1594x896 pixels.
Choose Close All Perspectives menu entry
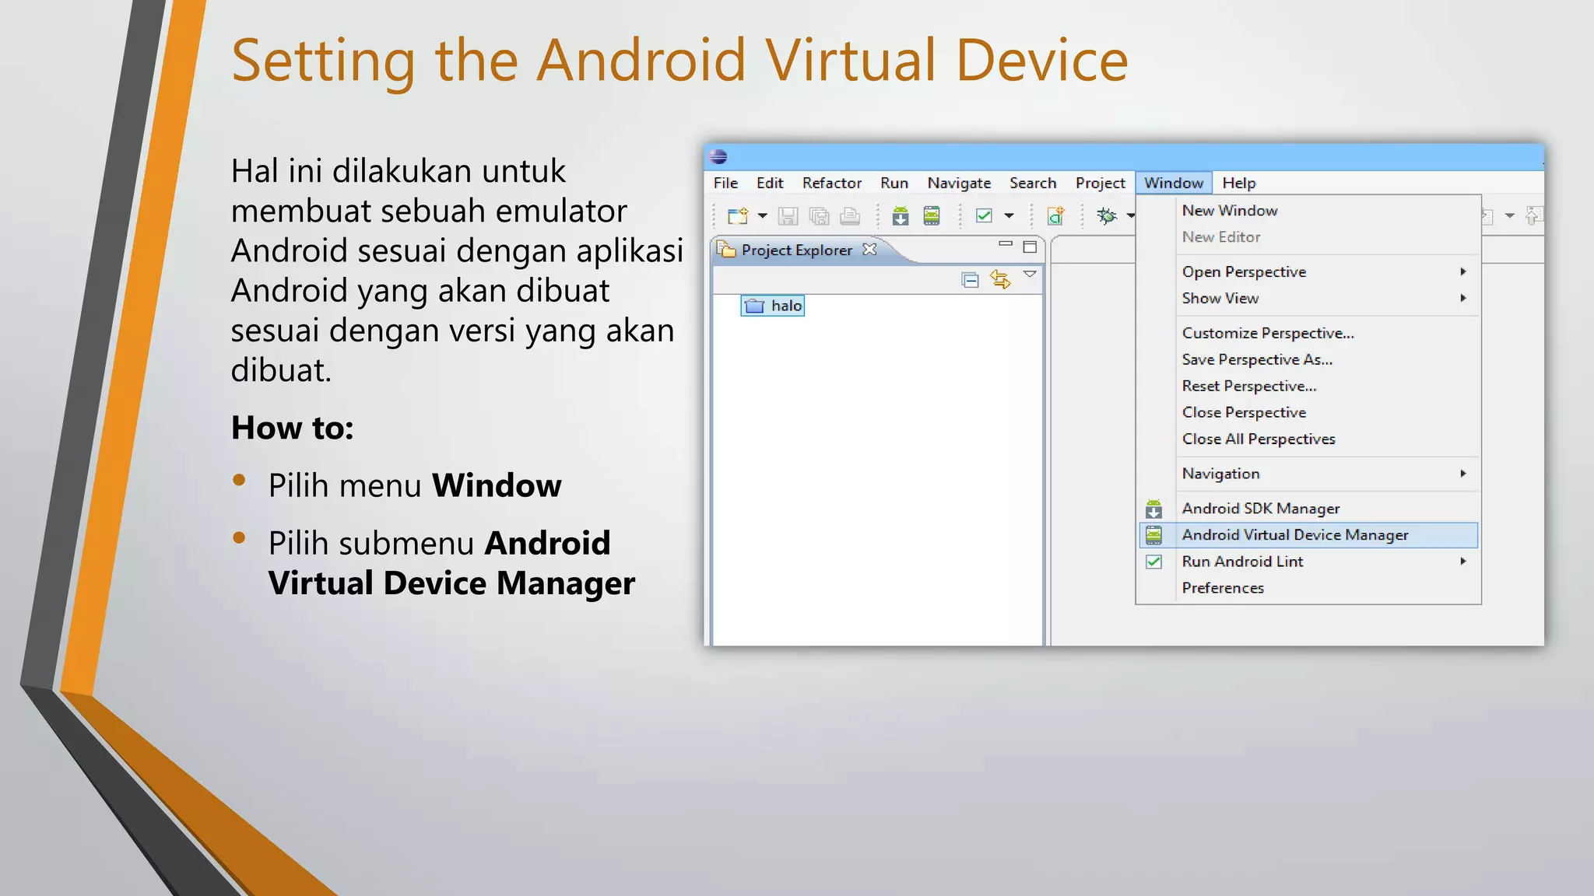(1308, 439)
